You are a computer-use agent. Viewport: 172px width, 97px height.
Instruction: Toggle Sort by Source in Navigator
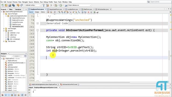click(x=25, y=95)
